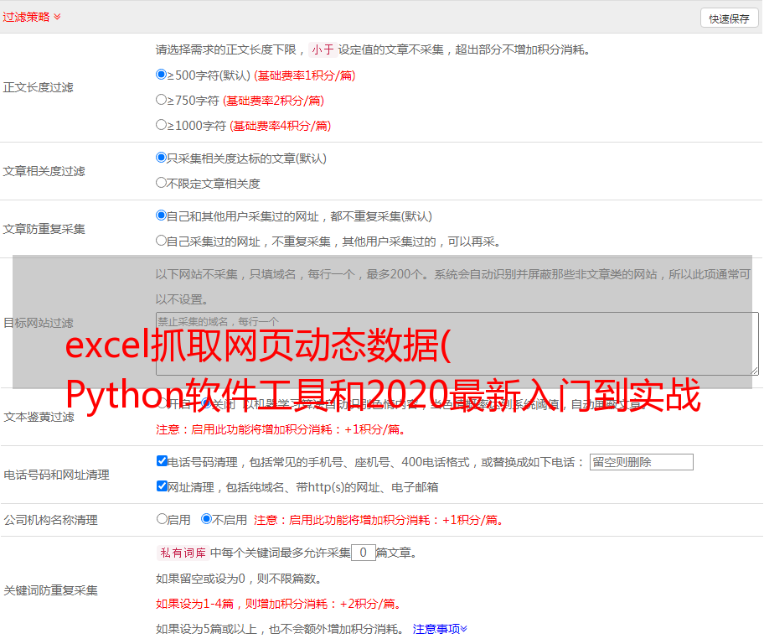Click the keyword article count input field
This screenshot has width=764, height=644.
pyautogui.click(x=364, y=553)
